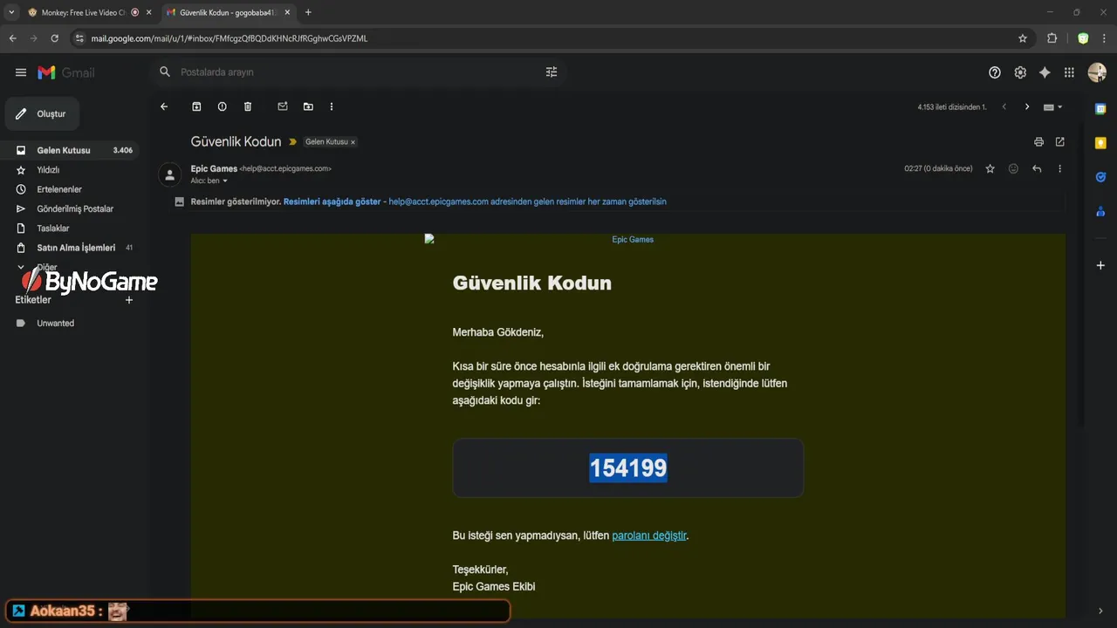
Task: Open Chrome three-dot menu
Action: (x=1105, y=38)
